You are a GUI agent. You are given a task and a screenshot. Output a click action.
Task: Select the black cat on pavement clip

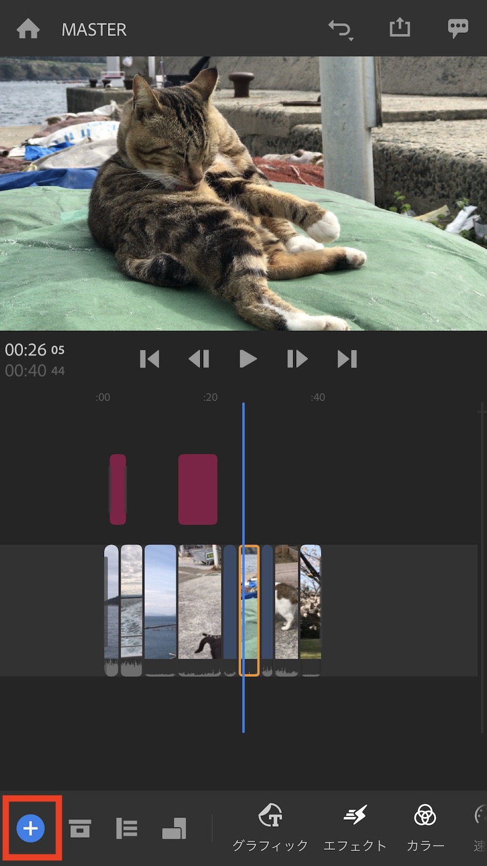click(200, 610)
